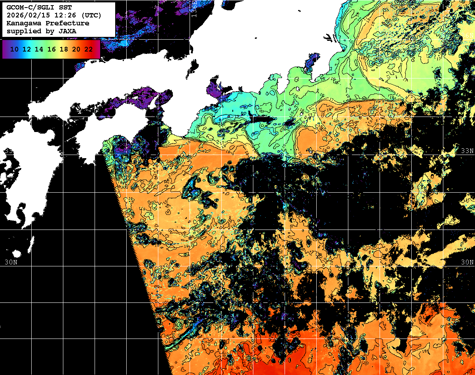Click the purple left end of color scale
475x375 pixels.
click(x=5, y=50)
